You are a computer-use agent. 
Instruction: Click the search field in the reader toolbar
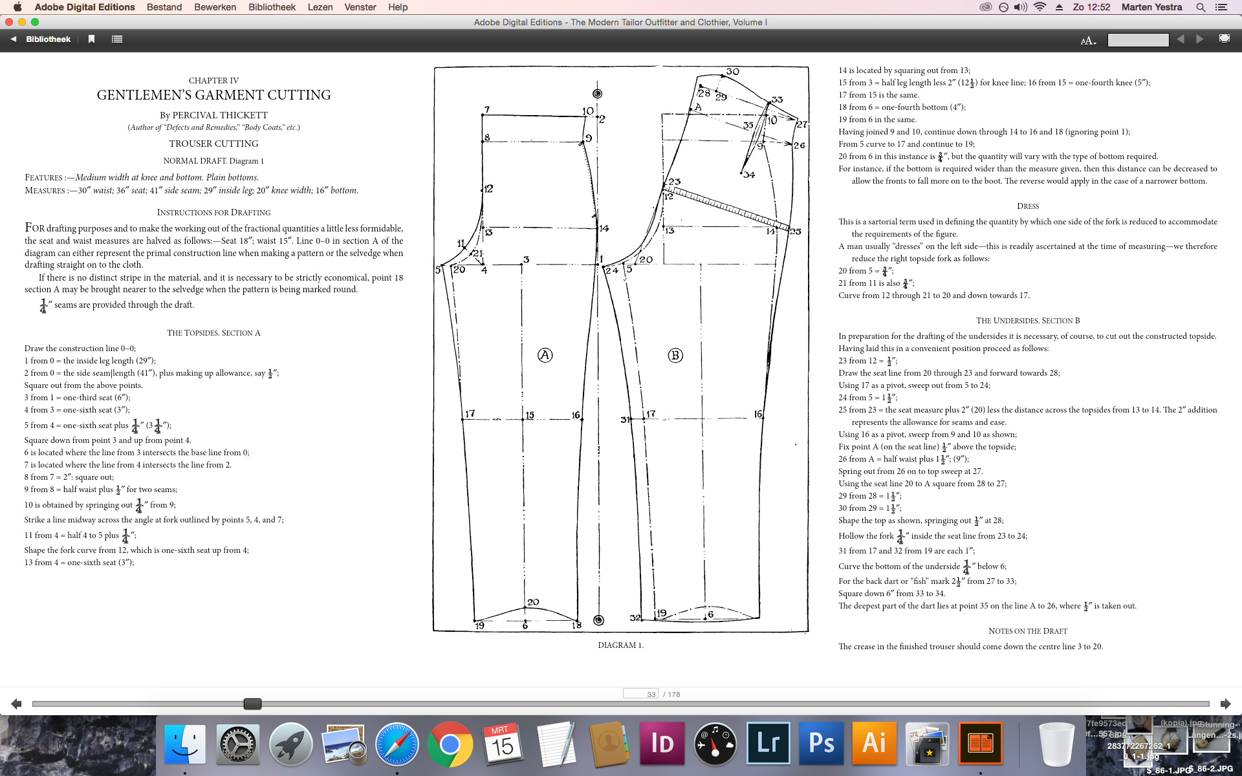click(x=1138, y=40)
